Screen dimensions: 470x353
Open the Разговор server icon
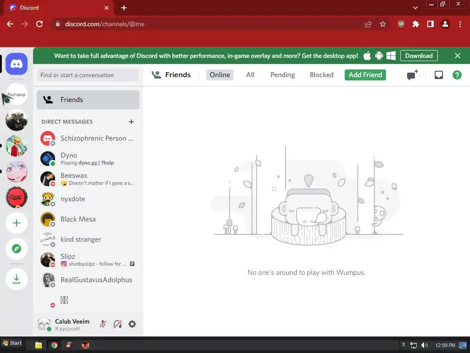(17, 95)
